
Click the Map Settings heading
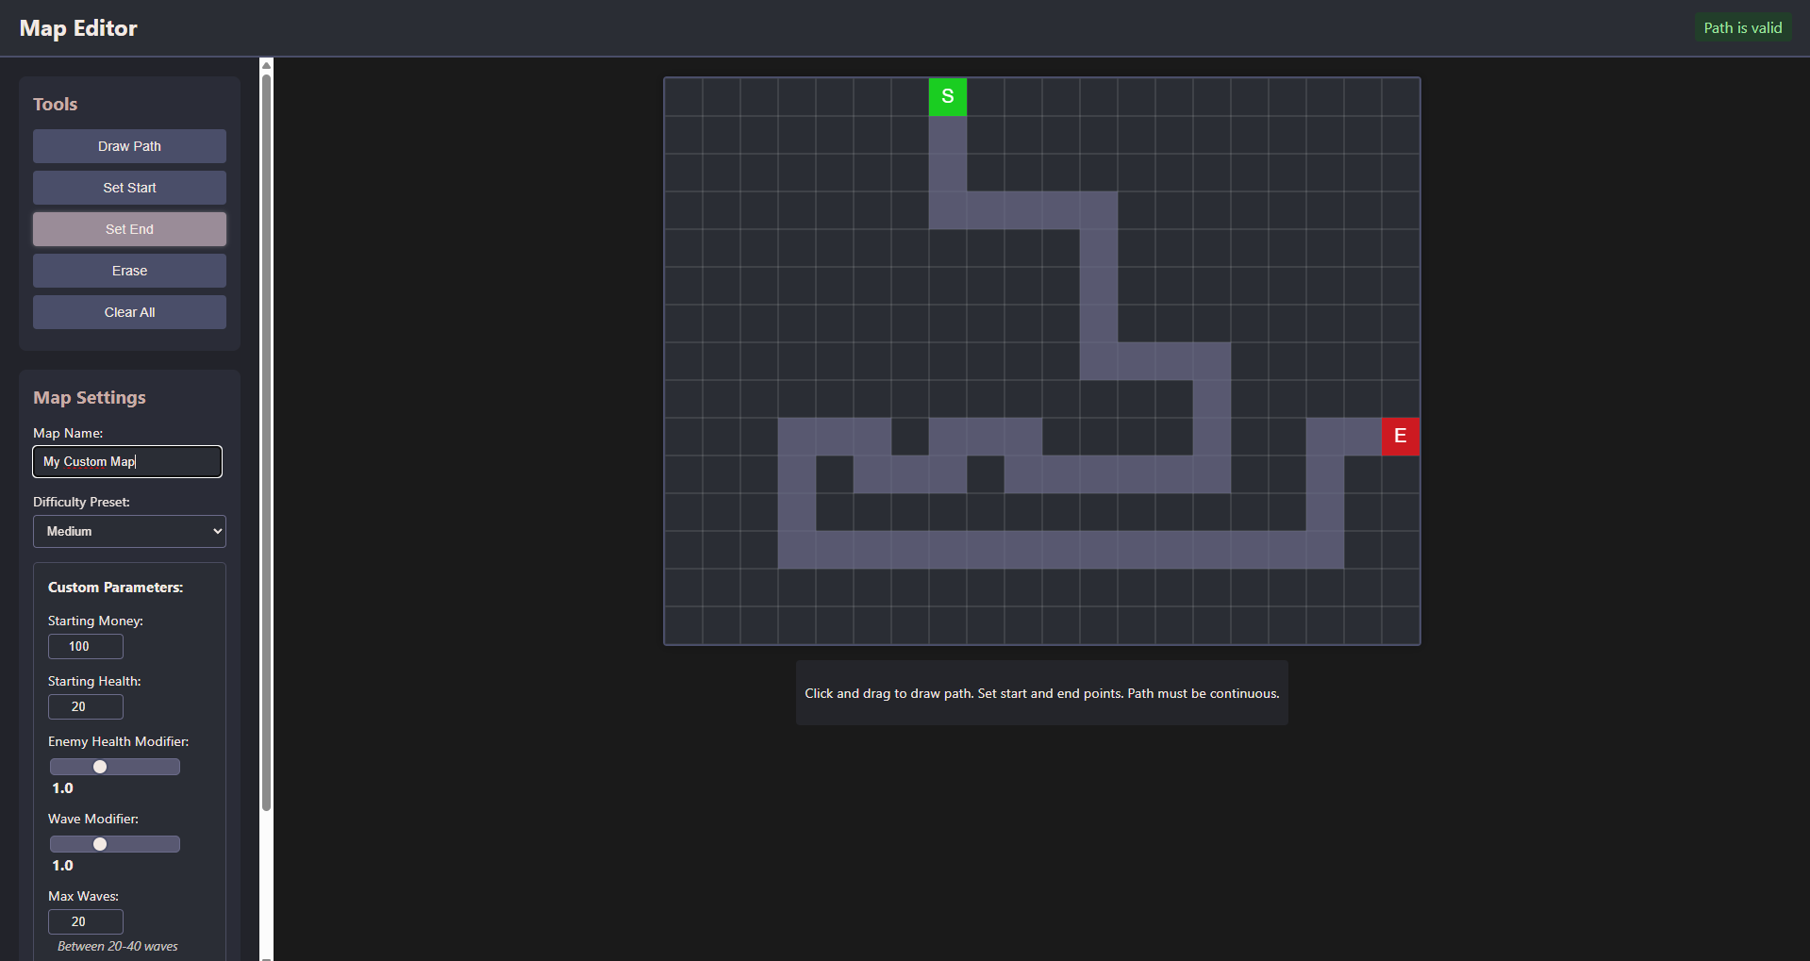(x=90, y=397)
